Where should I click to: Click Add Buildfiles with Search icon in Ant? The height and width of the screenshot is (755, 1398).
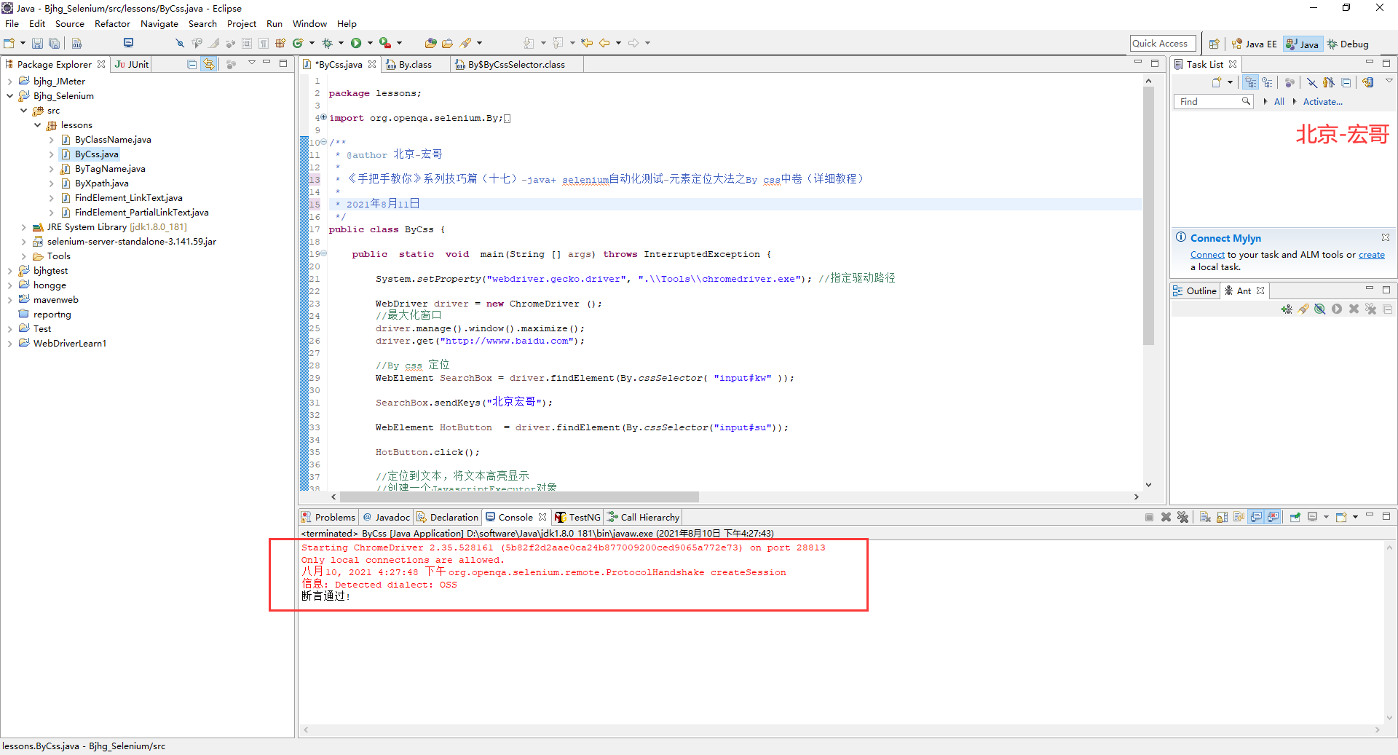(1303, 309)
